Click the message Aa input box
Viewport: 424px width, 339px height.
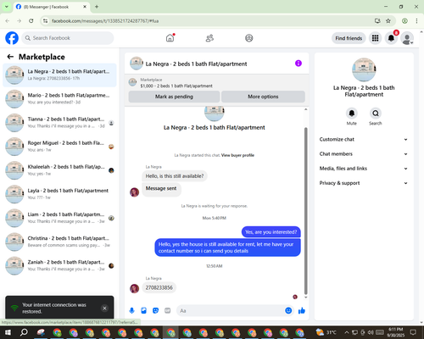tap(231, 311)
